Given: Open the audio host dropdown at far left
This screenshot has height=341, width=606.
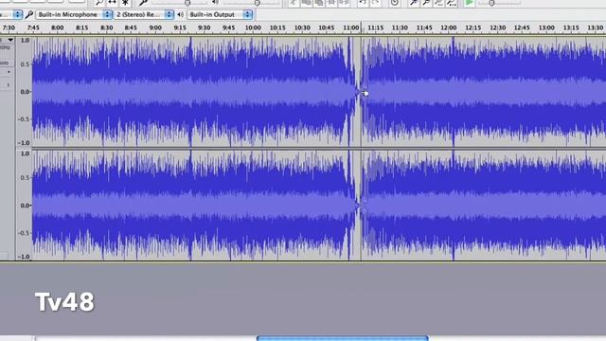Looking at the screenshot, I should (x=10, y=15).
